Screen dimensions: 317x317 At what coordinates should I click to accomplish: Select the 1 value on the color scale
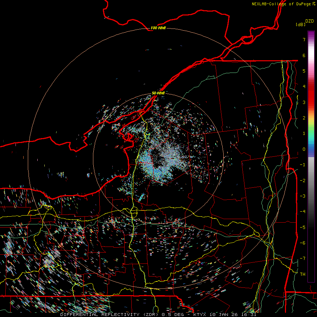click(304, 133)
